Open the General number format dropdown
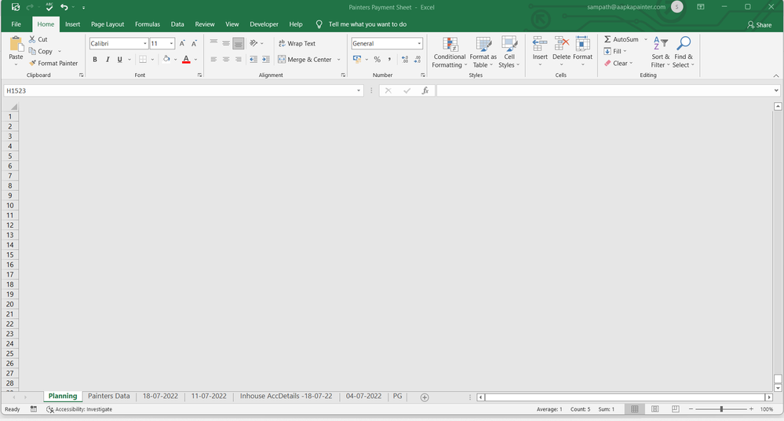 (x=419, y=43)
